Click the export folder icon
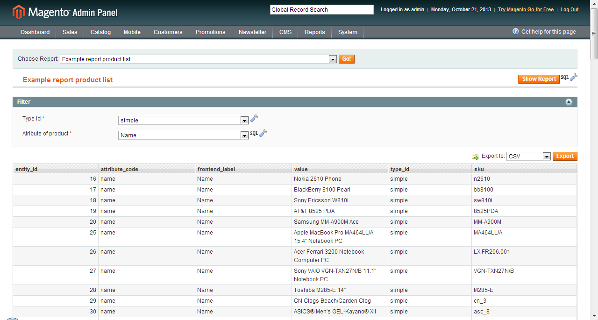598x320 pixels. tap(475, 156)
